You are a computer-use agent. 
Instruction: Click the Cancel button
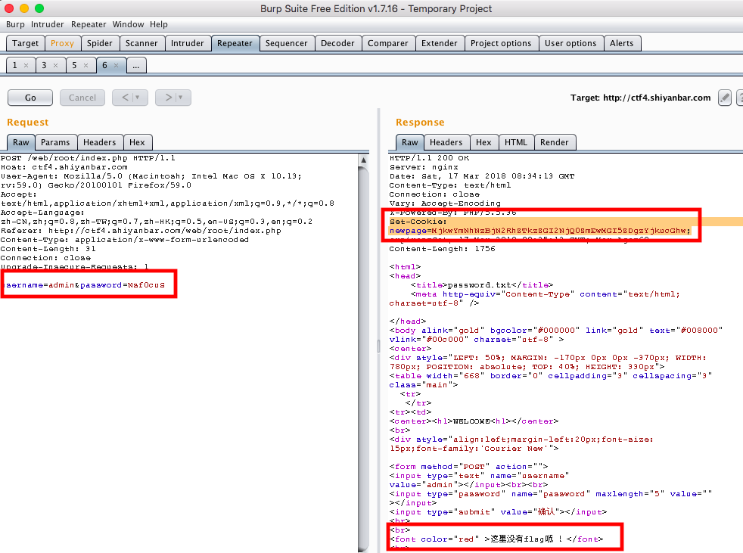coord(82,98)
